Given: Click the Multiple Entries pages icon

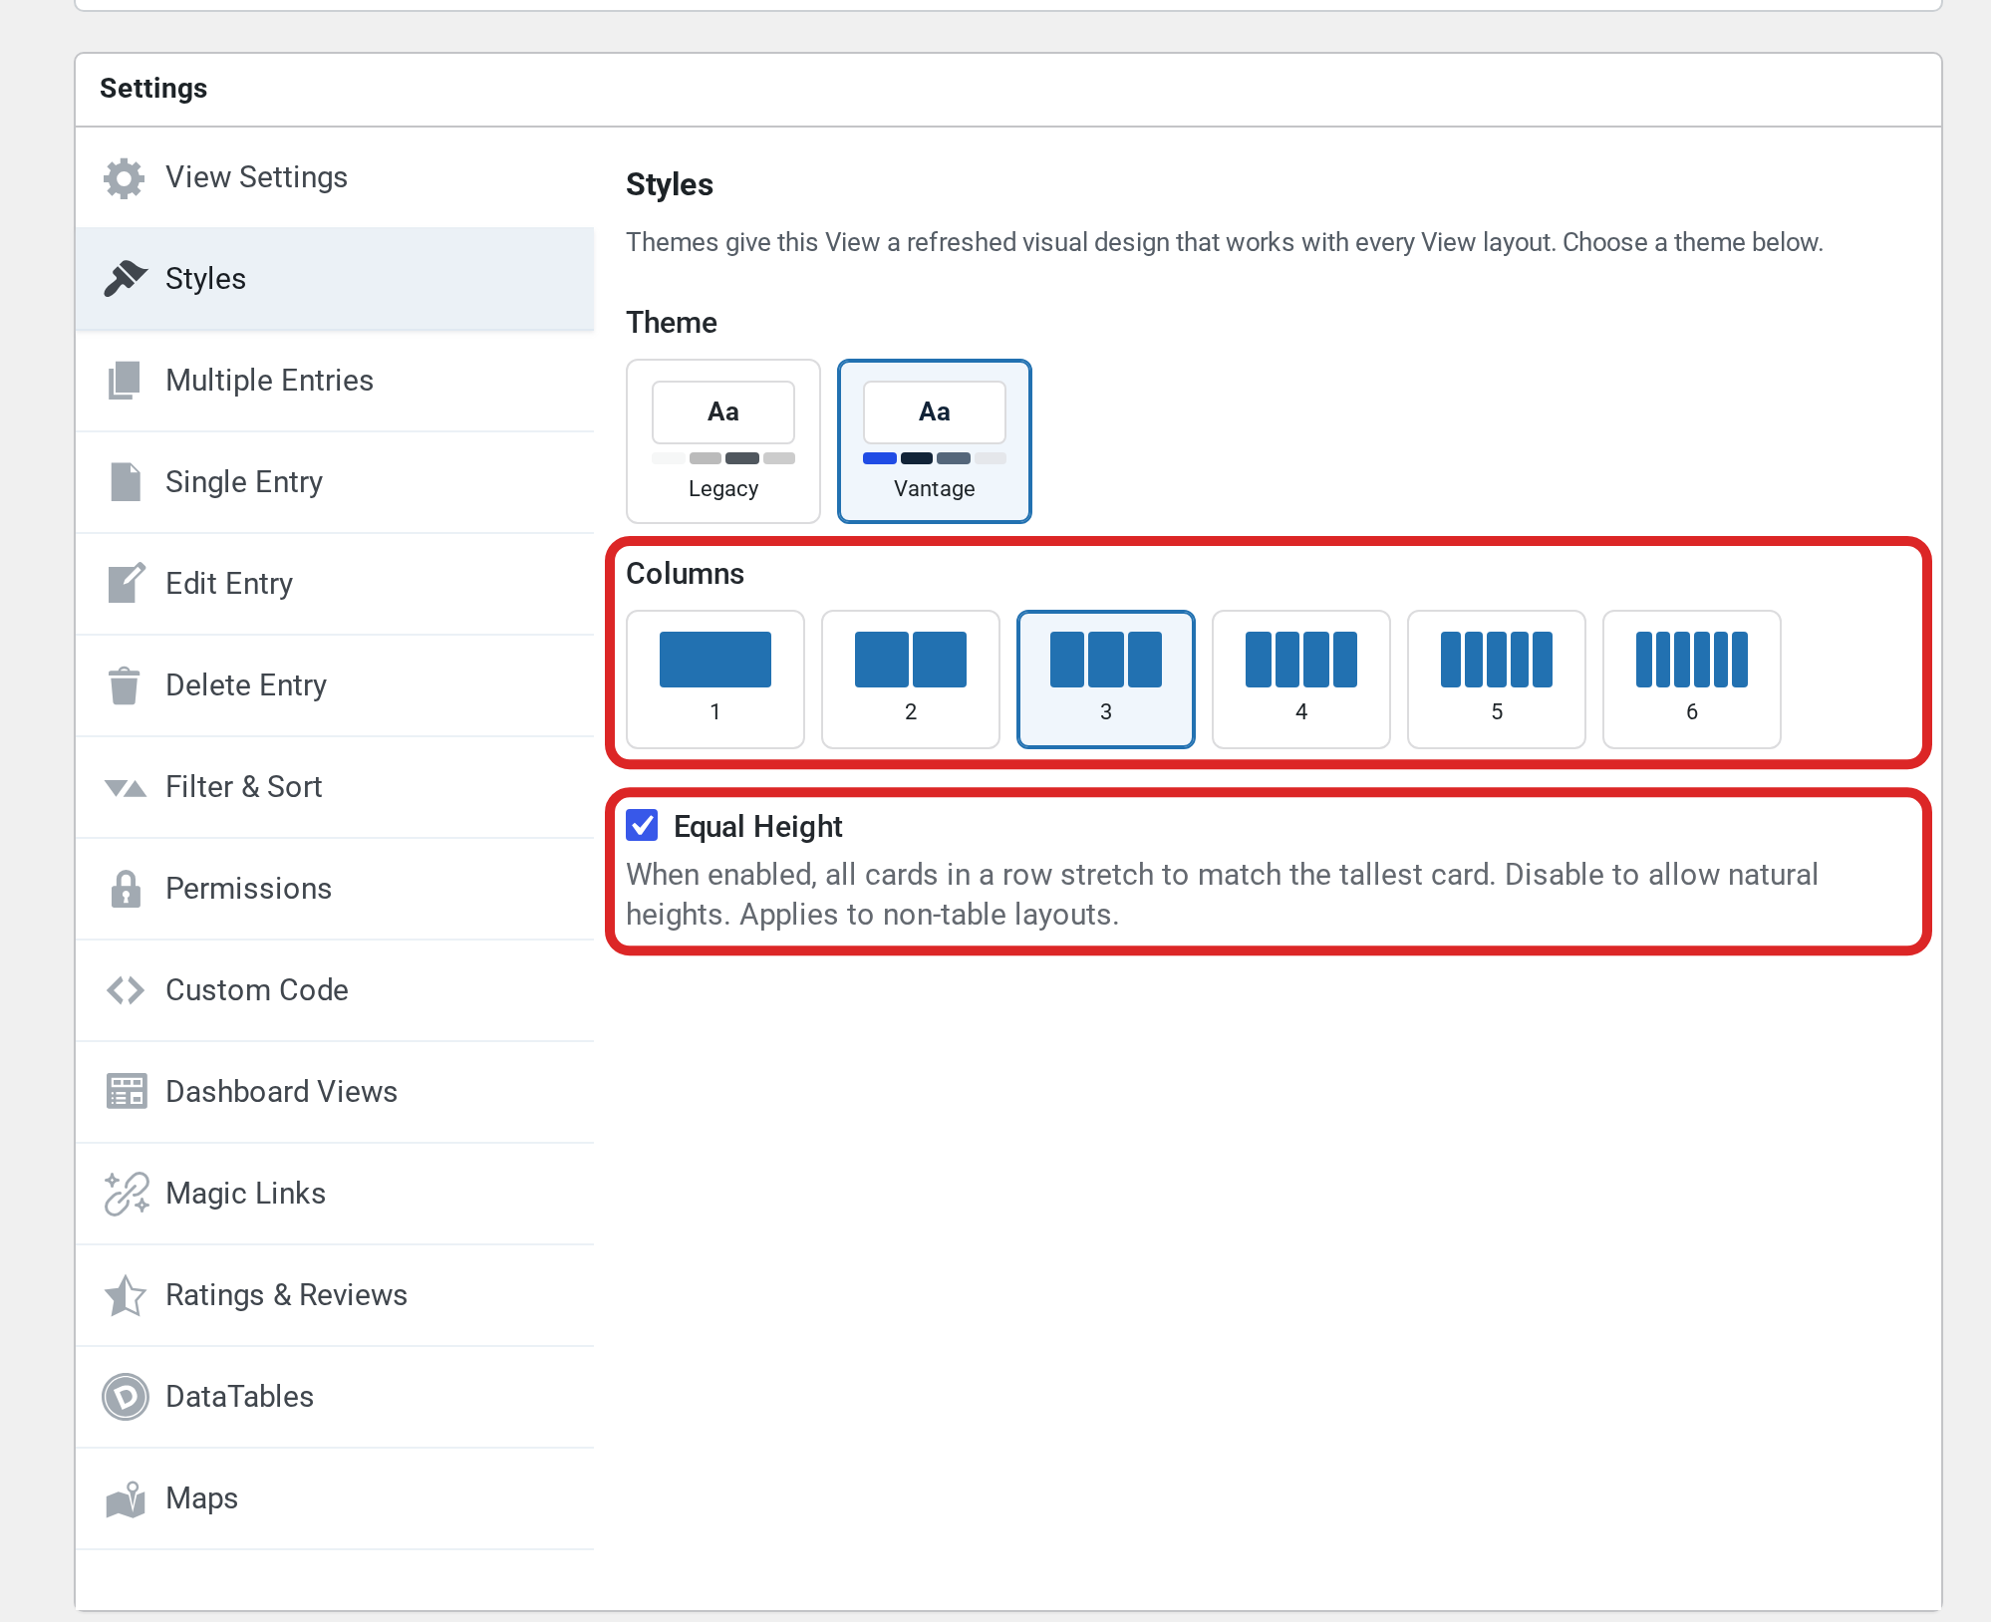Looking at the screenshot, I should pos(125,381).
